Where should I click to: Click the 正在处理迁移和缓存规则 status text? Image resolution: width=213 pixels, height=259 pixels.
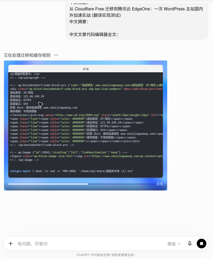pyautogui.click(x=27, y=55)
